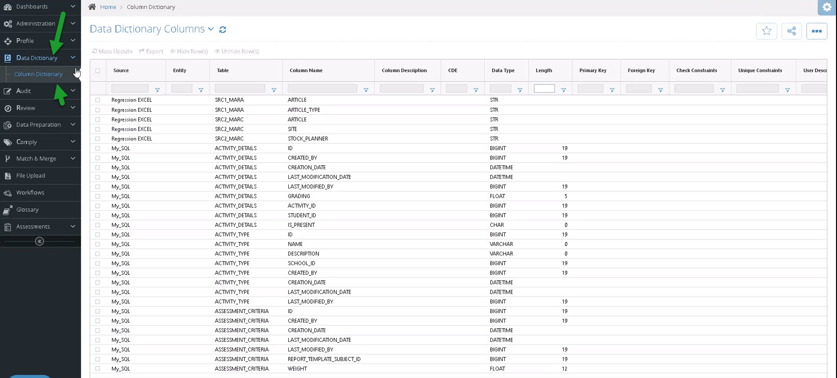Click the share icon button
The height and width of the screenshot is (378, 837).
(792, 31)
